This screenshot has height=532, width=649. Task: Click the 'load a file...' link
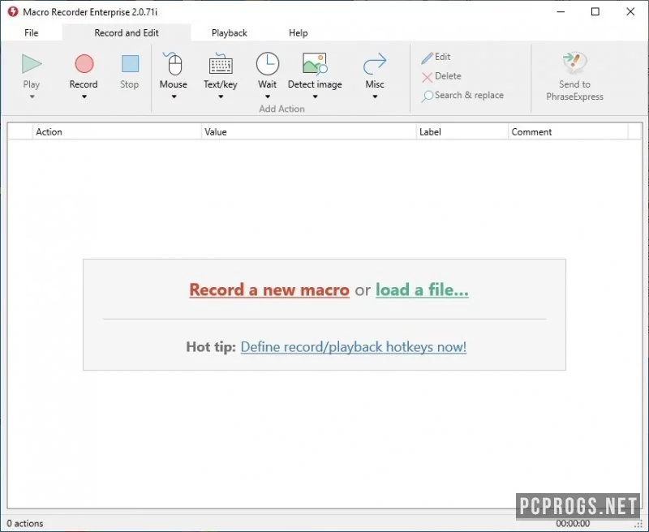tap(422, 290)
